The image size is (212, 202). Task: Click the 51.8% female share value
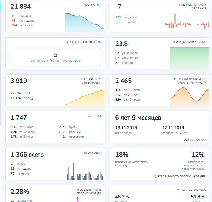point(198,197)
